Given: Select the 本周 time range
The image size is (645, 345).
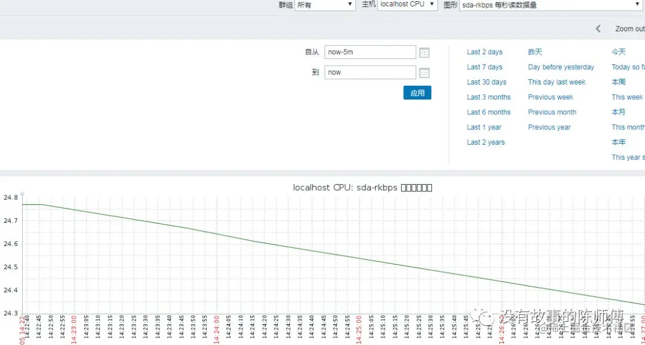Looking at the screenshot, I should [619, 82].
